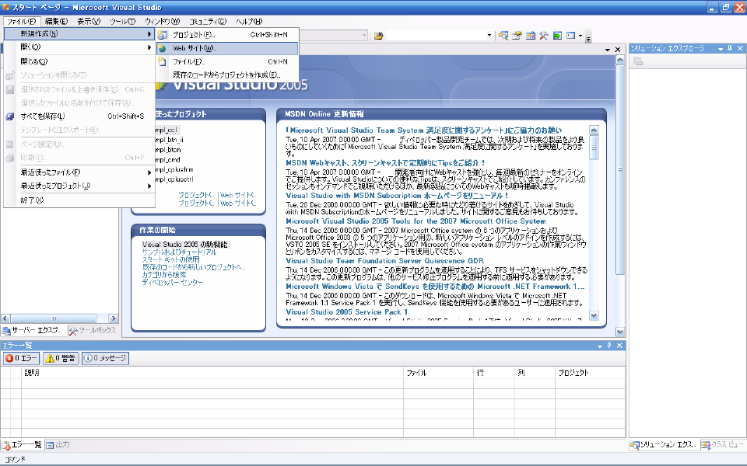Toggle the 0 エラー errors filter button
747x466 pixels.
click(x=22, y=358)
